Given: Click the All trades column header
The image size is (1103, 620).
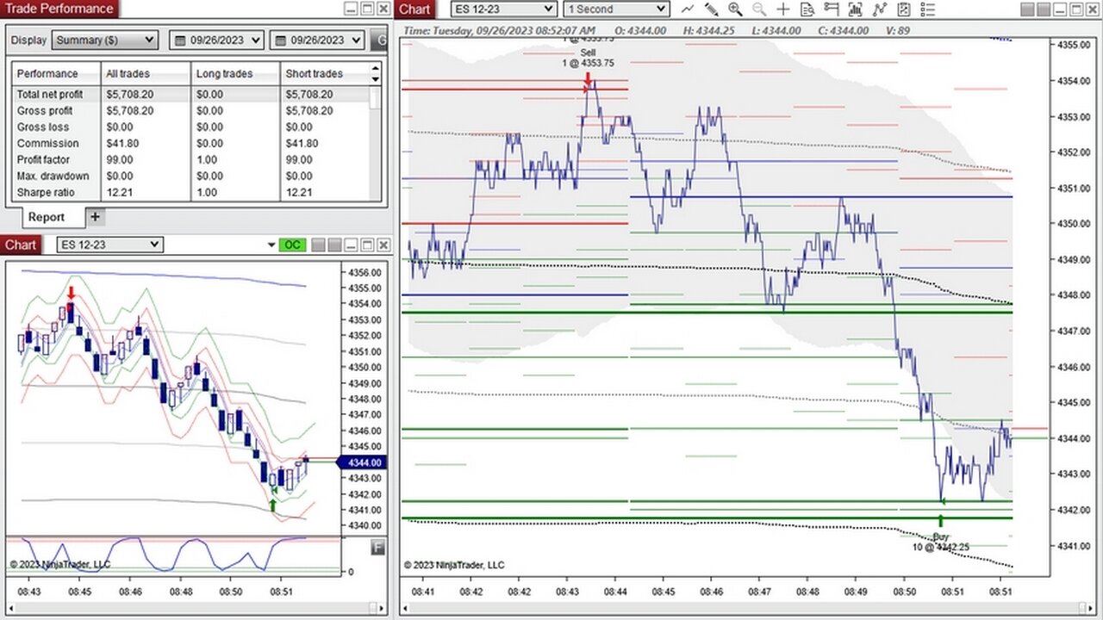Looking at the screenshot, I should (146, 73).
